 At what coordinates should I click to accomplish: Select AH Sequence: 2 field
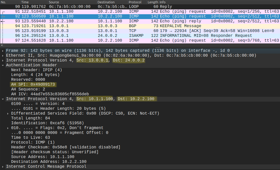[28, 89]
